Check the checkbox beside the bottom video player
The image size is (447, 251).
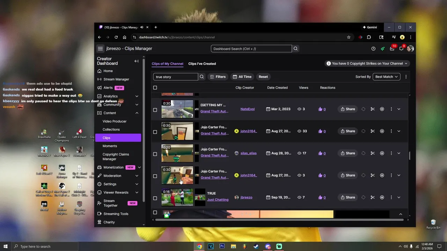coord(155,212)
